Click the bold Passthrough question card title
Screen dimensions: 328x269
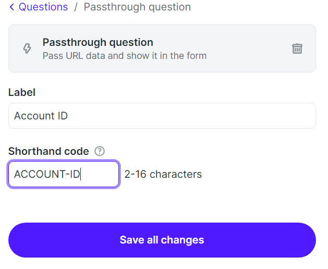tap(98, 42)
